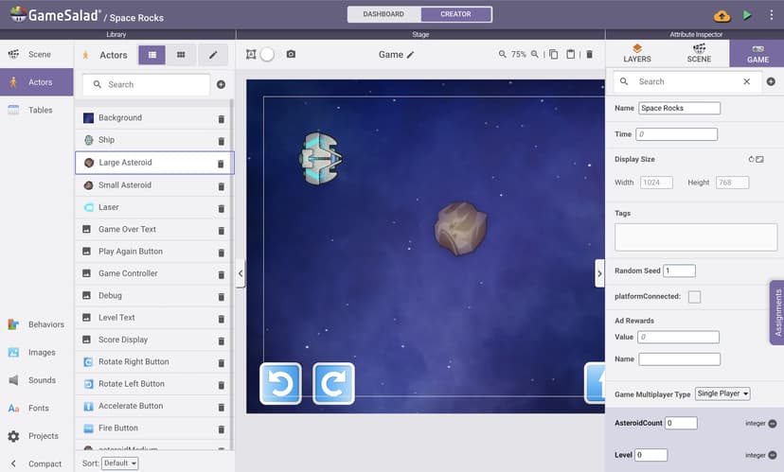Select the Laser actor row

tap(152, 207)
